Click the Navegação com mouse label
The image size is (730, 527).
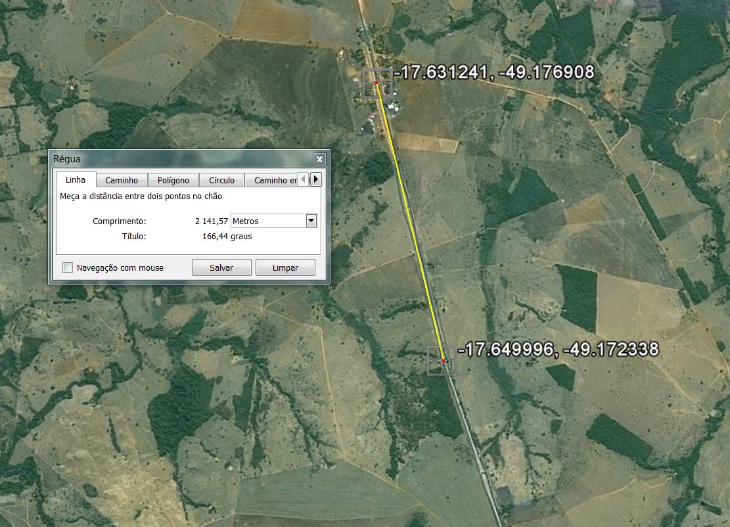pyautogui.click(x=120, y=267)
